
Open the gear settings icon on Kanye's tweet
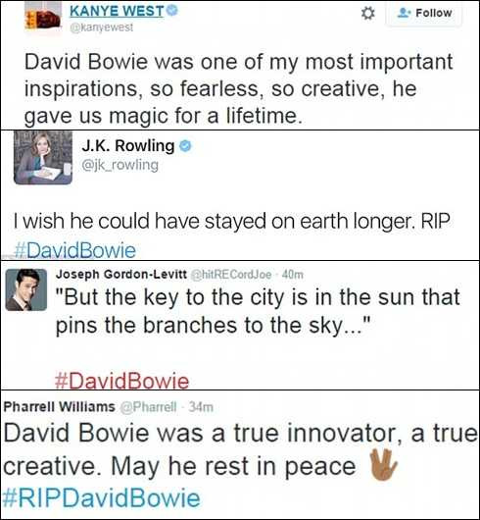[x=367, y=14]
